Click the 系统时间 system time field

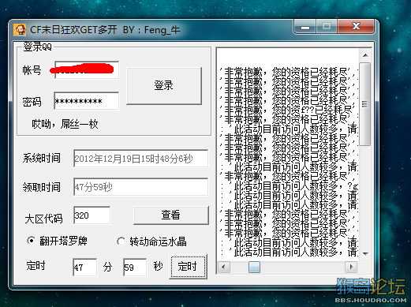click(x=140, y=159)
